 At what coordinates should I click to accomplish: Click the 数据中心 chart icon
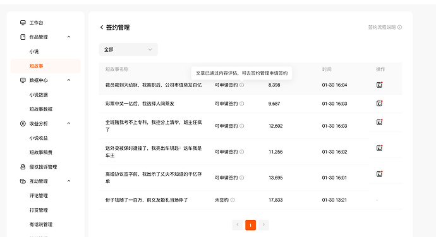click(x=23, y=80)
